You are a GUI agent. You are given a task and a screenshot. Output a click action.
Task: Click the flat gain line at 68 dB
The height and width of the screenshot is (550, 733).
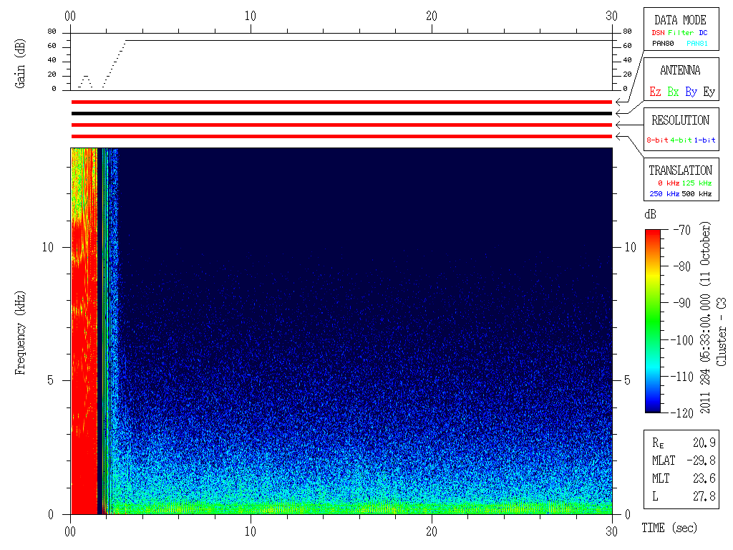coord(369,41)
